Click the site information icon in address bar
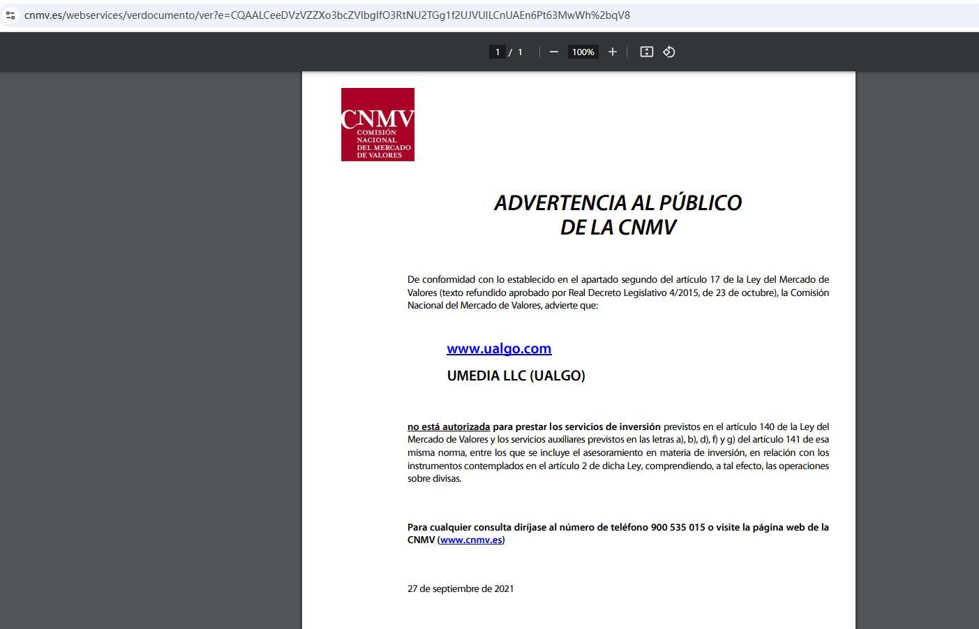The height and width of the screenshot is (629, 979). (10, 15)
